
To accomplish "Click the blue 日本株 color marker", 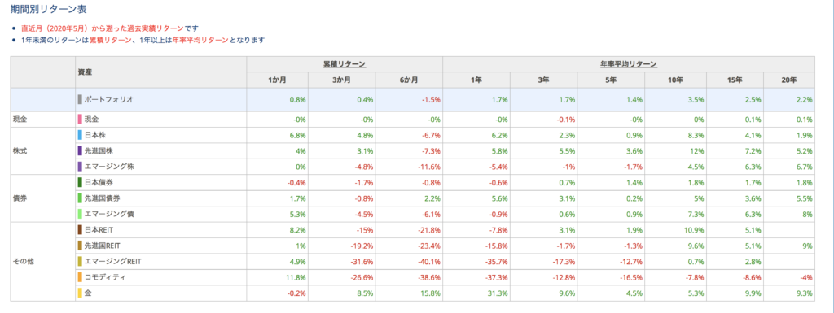I will (80, 135).
